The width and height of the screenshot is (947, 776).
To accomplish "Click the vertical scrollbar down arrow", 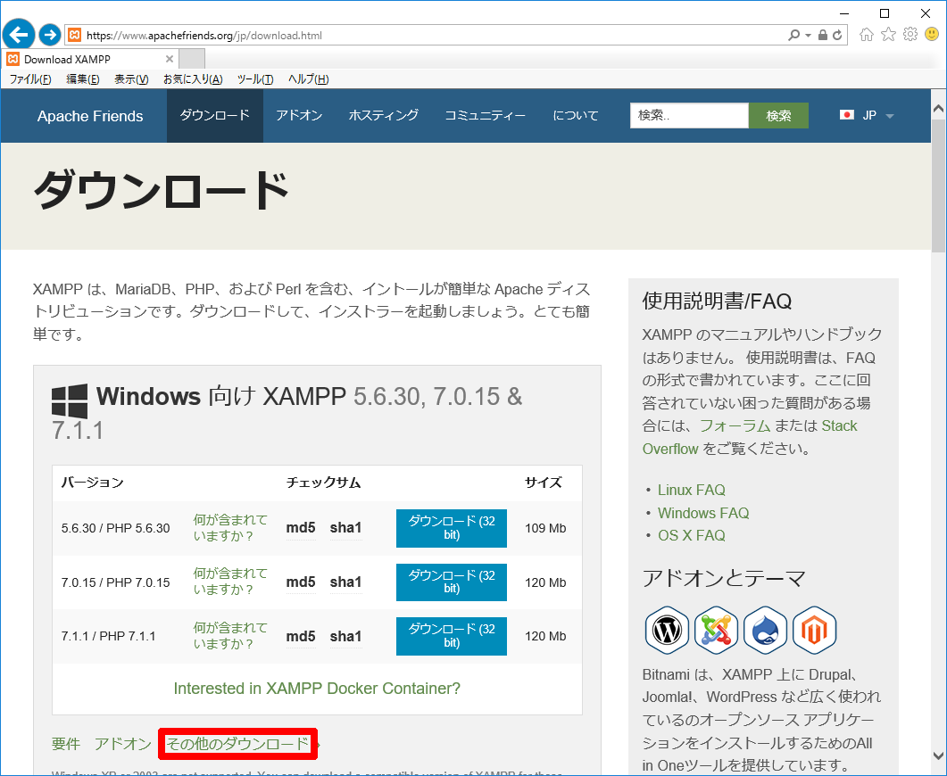I will click(x=938, y=755).
